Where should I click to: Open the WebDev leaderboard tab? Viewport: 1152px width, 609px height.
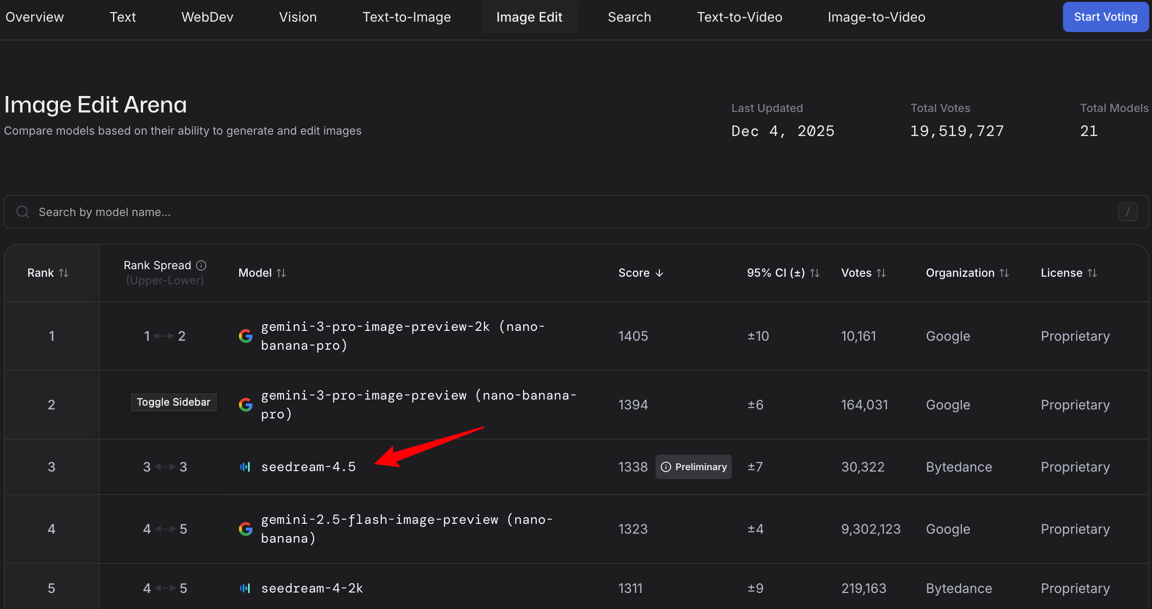tap(207, 17)
